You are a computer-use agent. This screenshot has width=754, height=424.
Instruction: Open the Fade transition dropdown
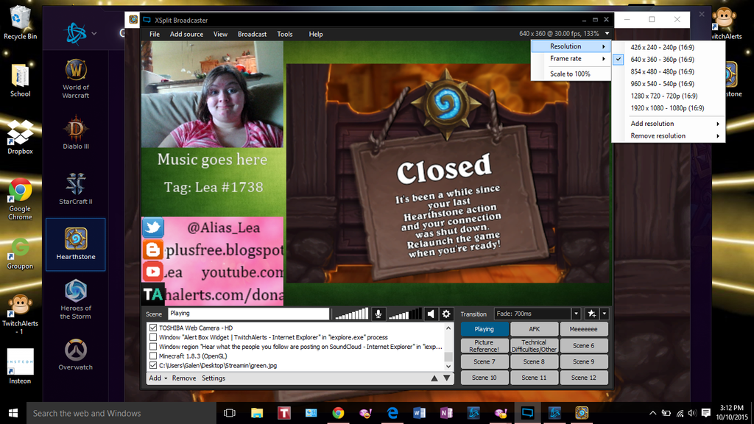click(x=577, y=314)
